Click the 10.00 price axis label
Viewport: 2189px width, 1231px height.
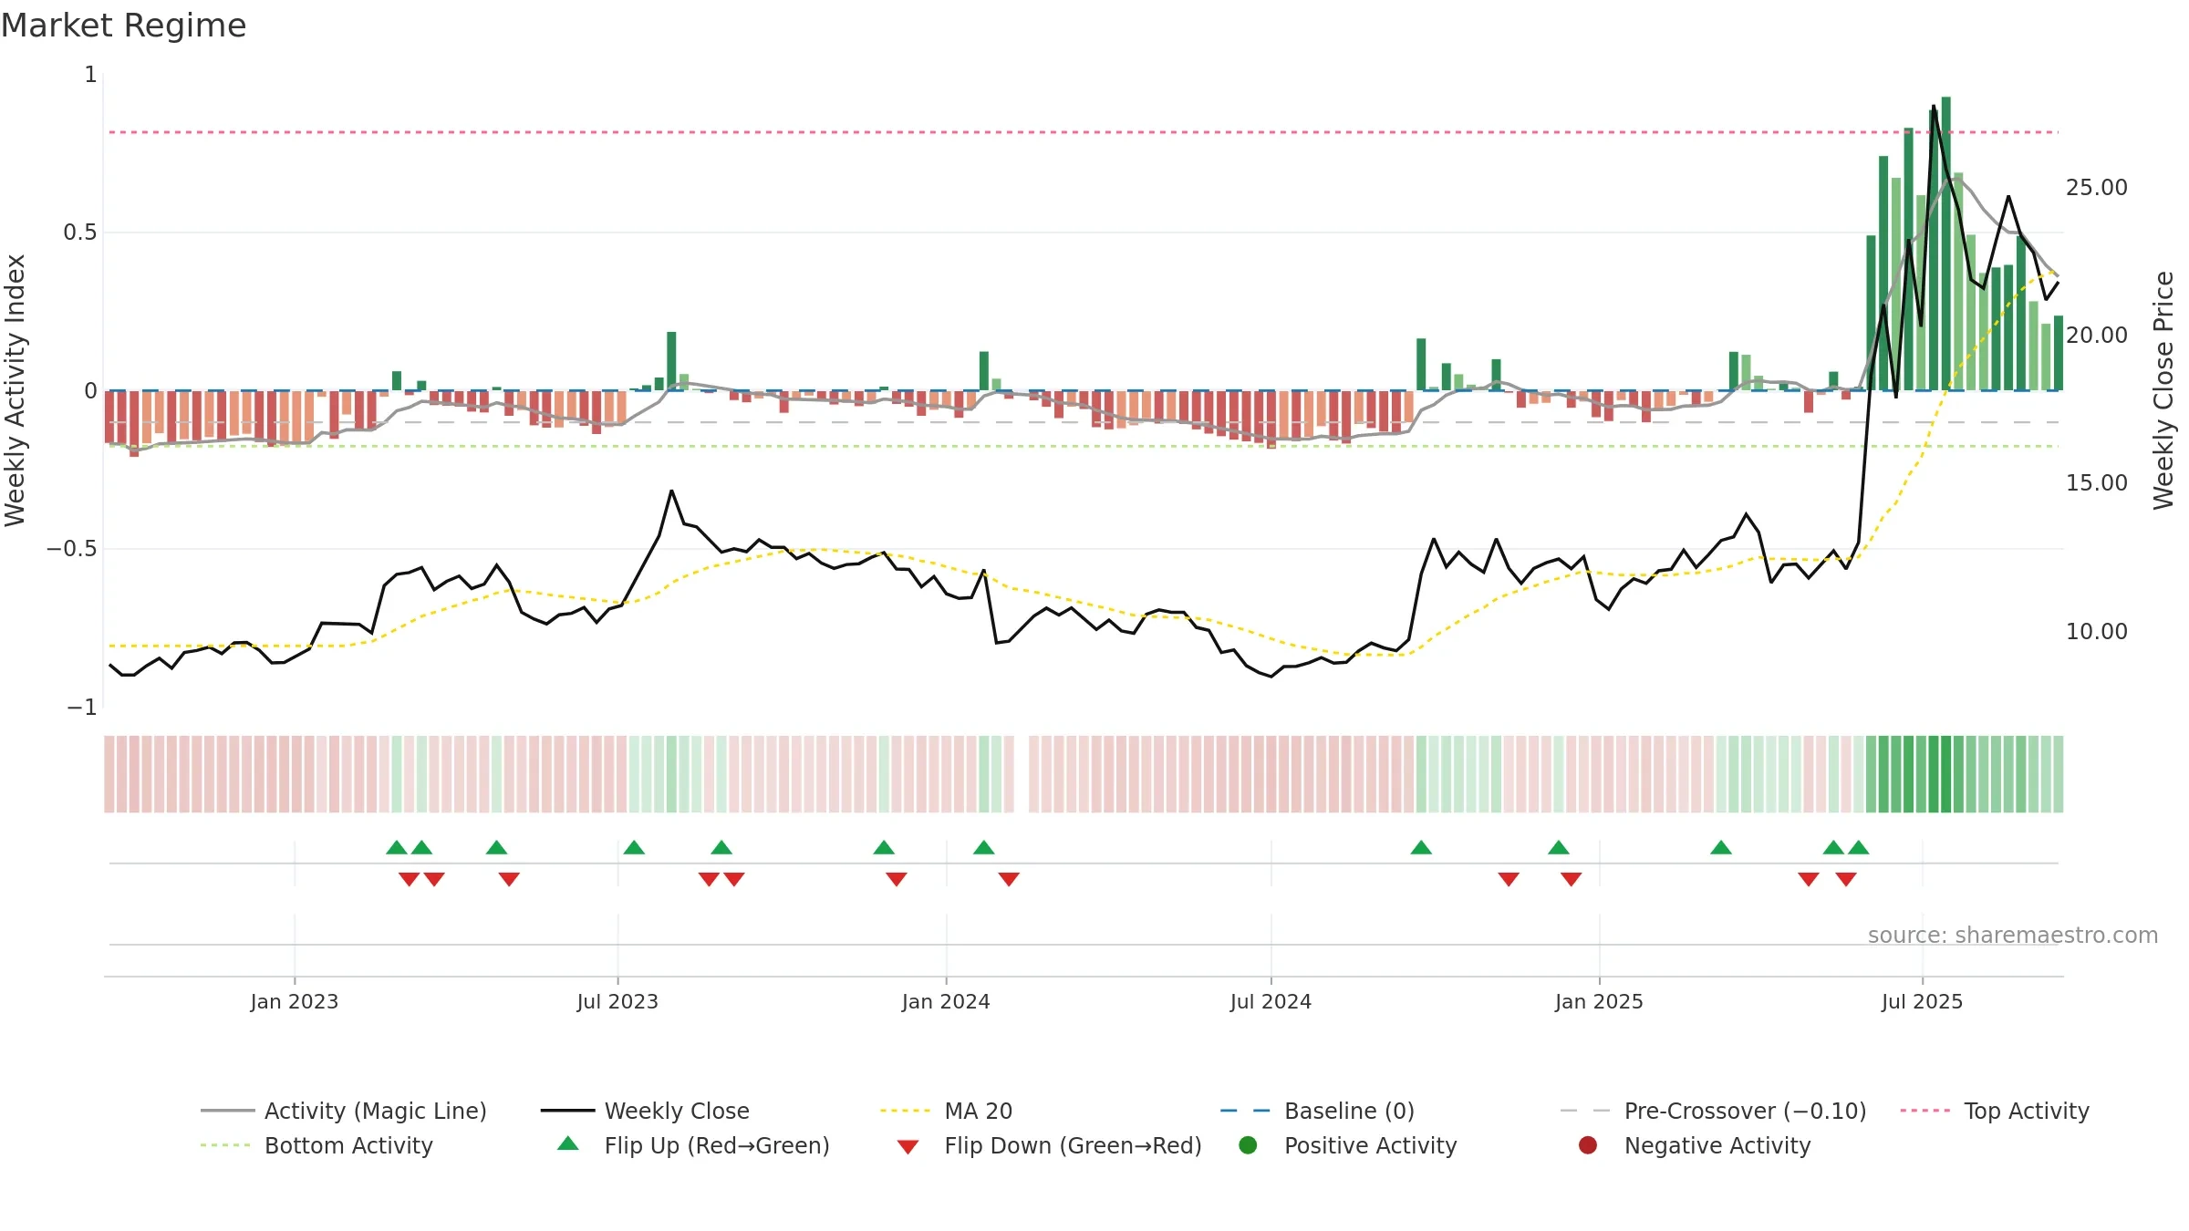pos(2096,631)
